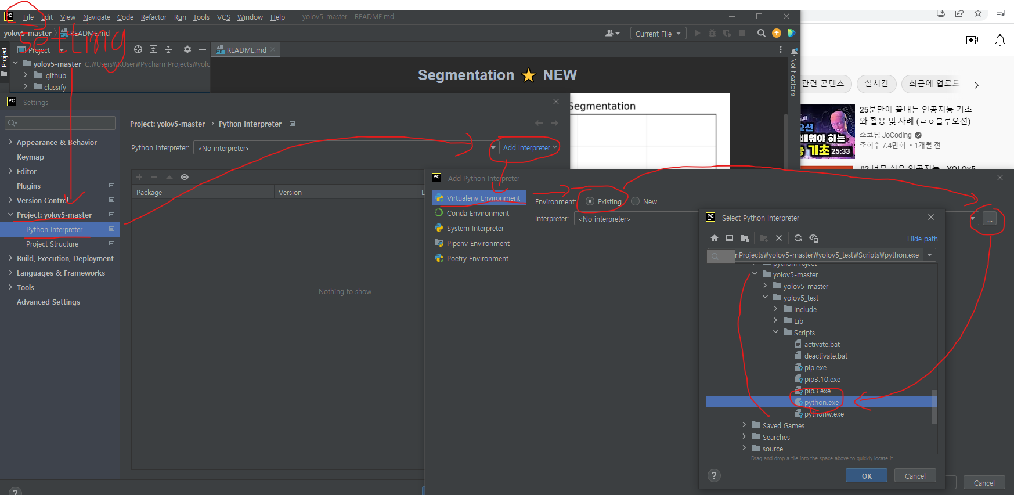
Task: Expand Saved Games folder
Action: point(744,425)
